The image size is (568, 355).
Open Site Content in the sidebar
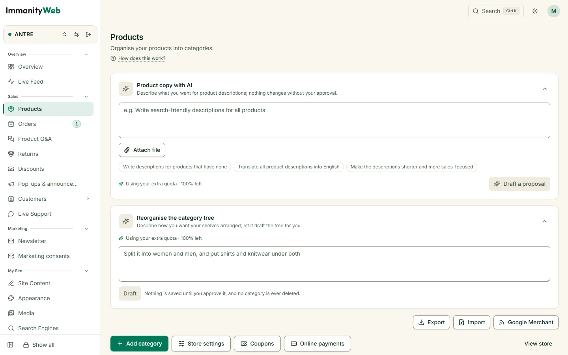48,283
